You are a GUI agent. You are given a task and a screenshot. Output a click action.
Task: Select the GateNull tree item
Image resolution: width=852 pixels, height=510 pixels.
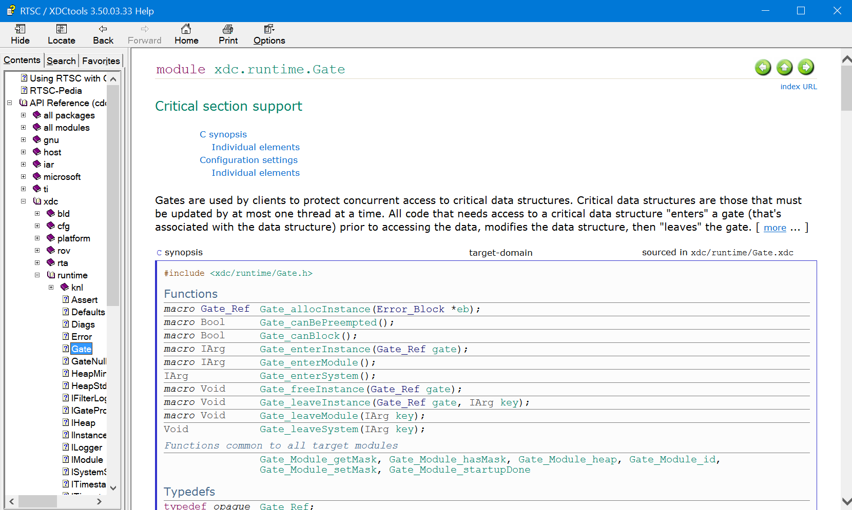tap(89, 361)
